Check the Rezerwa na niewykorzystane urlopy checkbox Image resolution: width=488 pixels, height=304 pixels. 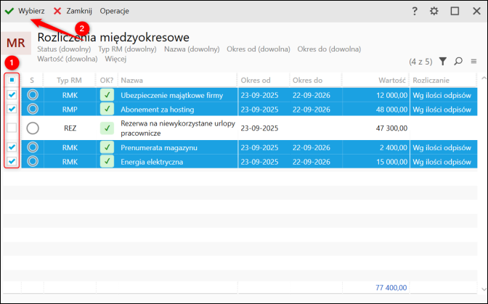[x=12, y=128]
